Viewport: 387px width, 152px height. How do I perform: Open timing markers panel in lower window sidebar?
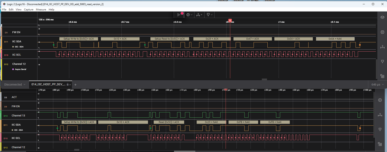coord(380,129)
